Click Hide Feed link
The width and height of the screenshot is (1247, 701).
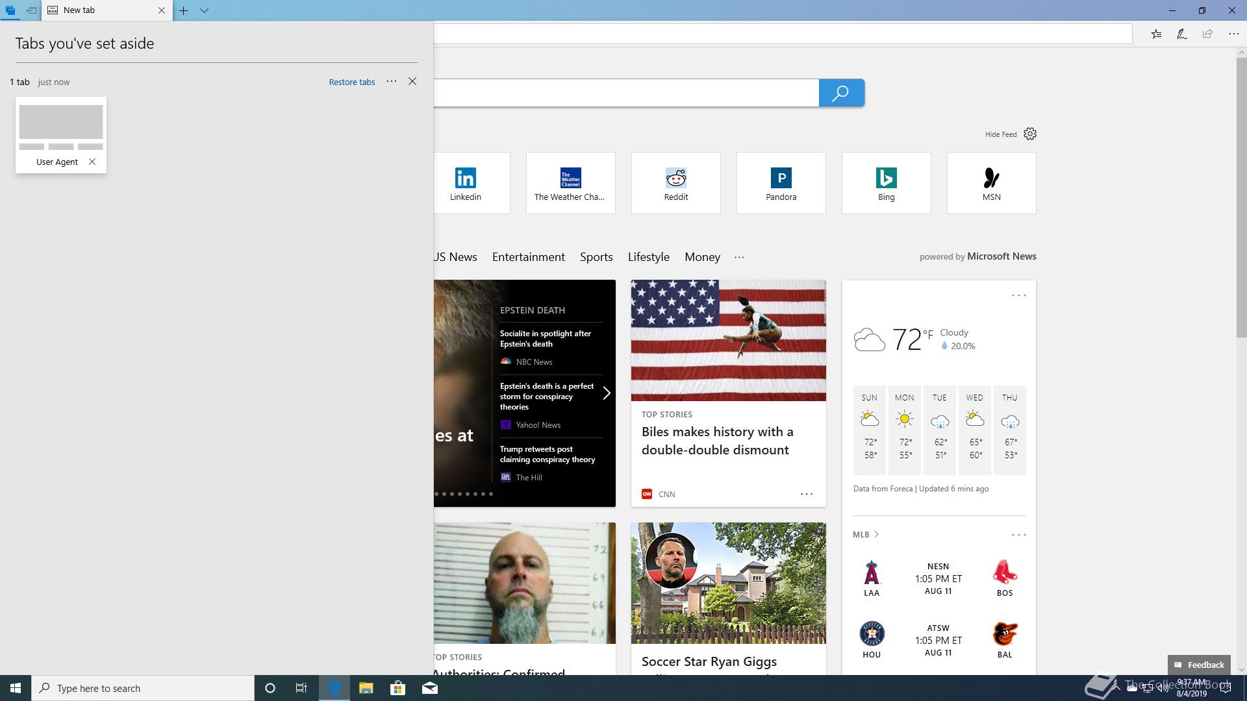(1001, 134)
